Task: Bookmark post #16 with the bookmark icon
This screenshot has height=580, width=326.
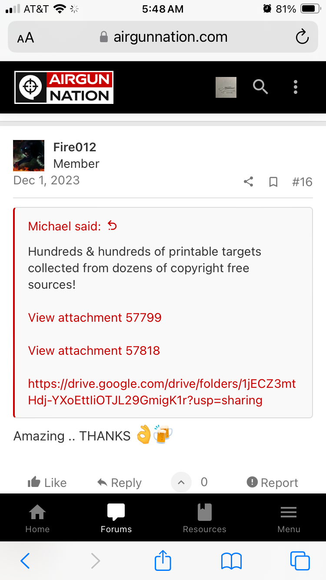Action: click(273, 182)
